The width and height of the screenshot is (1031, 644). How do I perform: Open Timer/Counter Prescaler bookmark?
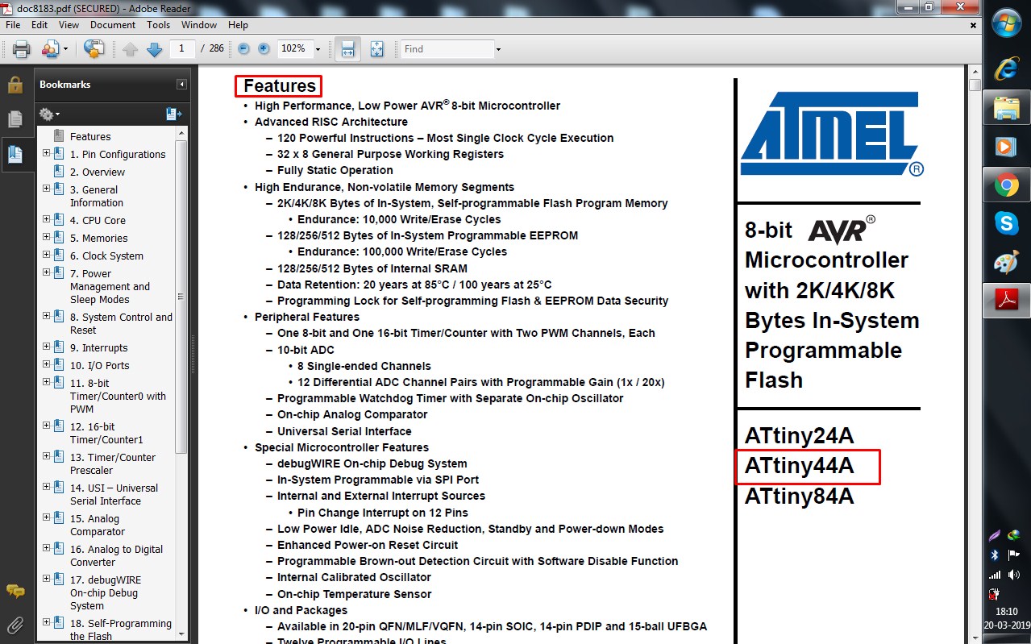click(113, 464)
